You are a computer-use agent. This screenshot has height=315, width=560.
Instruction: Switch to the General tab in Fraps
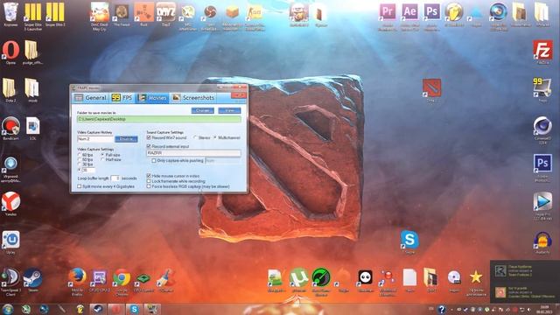(90, 98)
